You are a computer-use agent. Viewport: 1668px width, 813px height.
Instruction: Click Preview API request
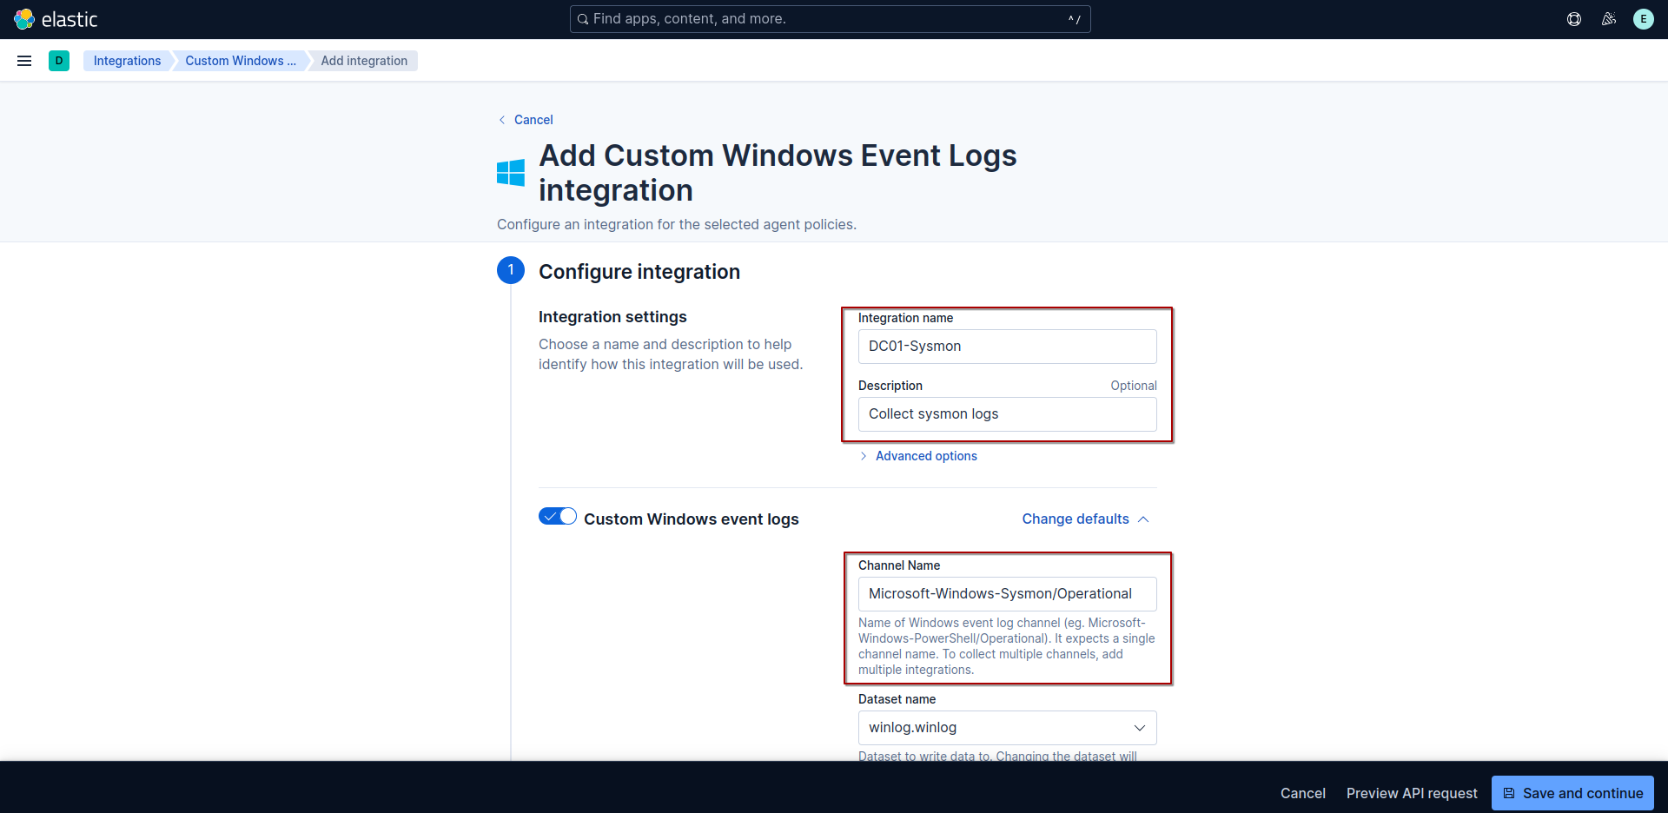pyautogui.click(x=1412, y=793)
